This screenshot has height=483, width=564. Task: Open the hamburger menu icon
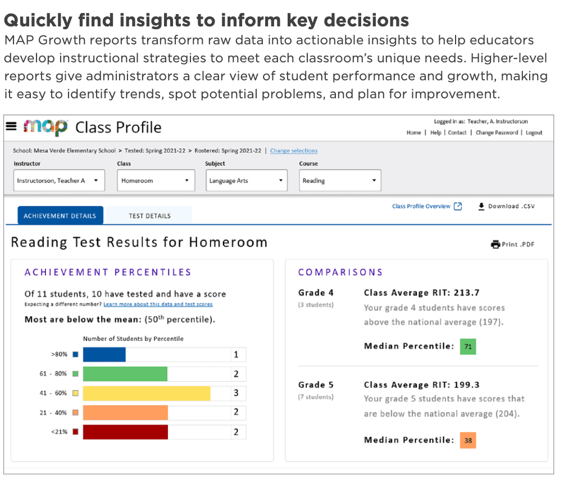pyautogui.click(x=11, y=126)
